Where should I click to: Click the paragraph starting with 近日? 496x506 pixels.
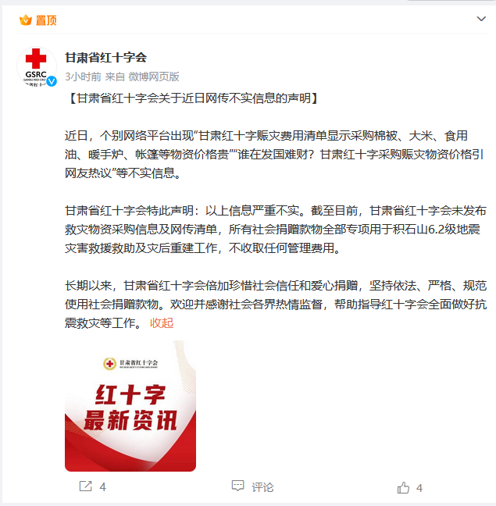(275, 155)
